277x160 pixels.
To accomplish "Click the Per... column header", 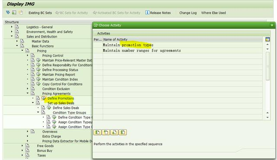I will pos(98,39).
